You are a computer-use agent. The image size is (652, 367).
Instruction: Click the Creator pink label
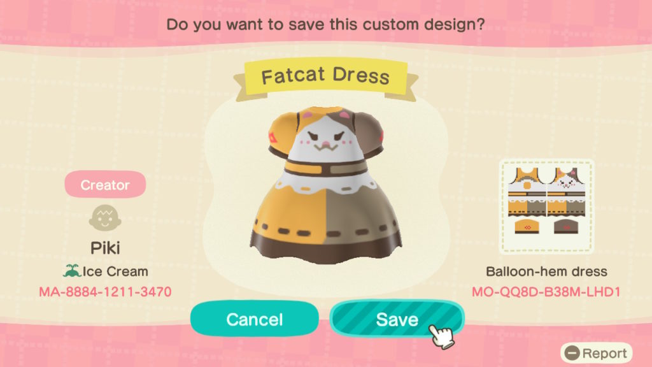(105, 185)
